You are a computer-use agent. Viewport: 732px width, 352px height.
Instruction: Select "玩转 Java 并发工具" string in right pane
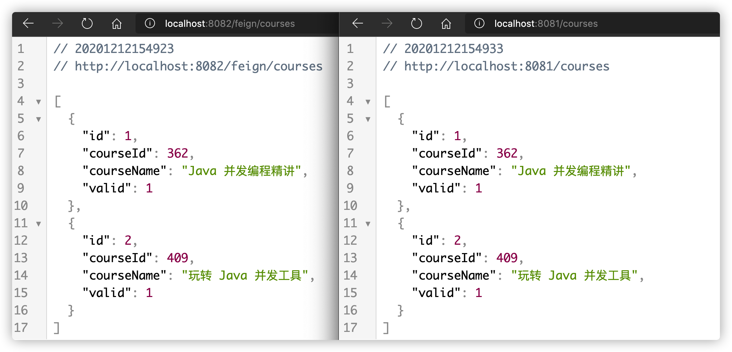pos(574,276)
